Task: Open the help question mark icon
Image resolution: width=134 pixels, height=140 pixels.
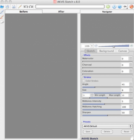Action: pos(120,7)
